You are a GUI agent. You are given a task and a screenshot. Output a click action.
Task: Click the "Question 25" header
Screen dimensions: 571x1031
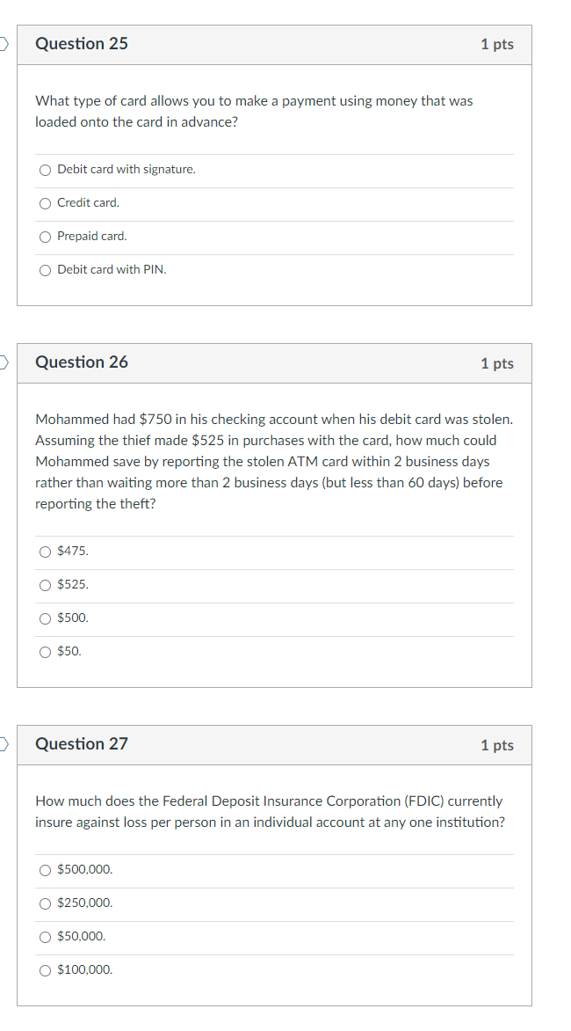(82, 43)
